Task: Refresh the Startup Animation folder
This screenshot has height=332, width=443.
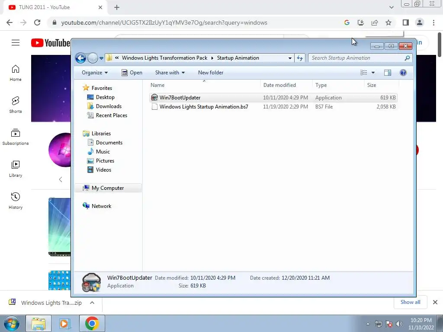Action: click(x=299, y=58)
